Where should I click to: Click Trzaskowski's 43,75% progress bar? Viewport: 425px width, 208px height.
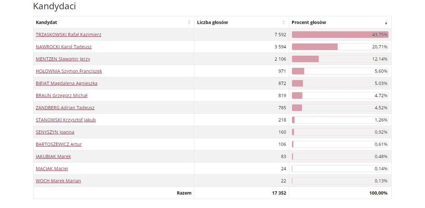tap(340, 35)
